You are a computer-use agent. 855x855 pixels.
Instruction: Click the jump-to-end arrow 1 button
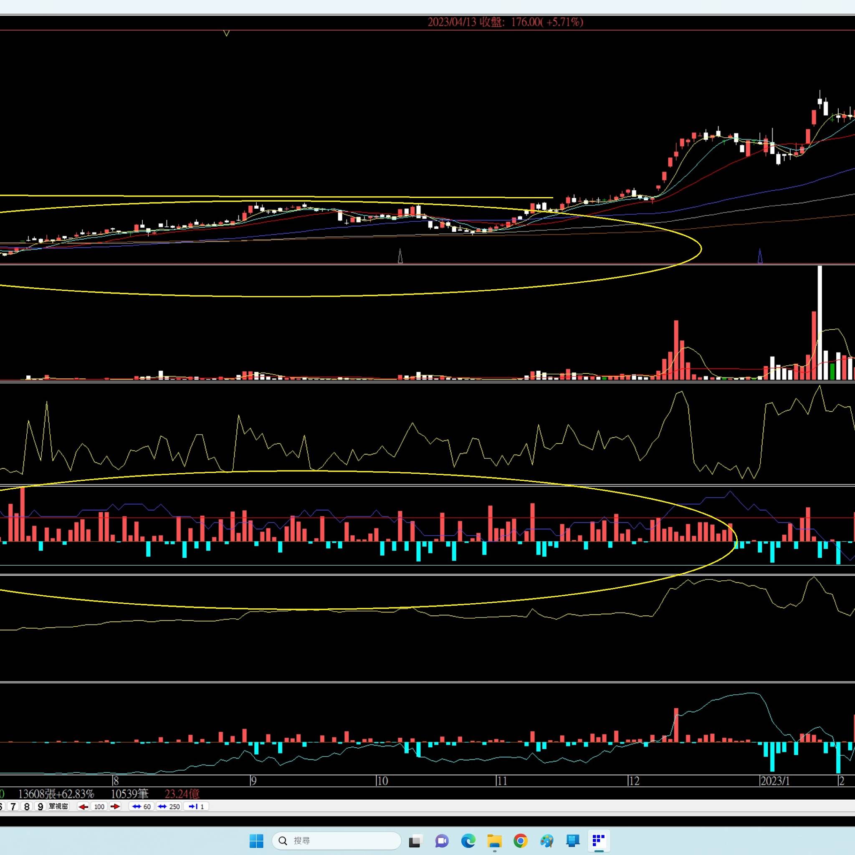(196, 806)
